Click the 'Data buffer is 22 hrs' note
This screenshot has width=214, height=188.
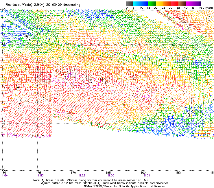[105, 183]
